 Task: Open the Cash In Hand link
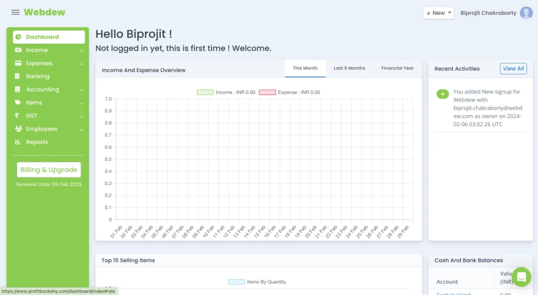[453, 293]
